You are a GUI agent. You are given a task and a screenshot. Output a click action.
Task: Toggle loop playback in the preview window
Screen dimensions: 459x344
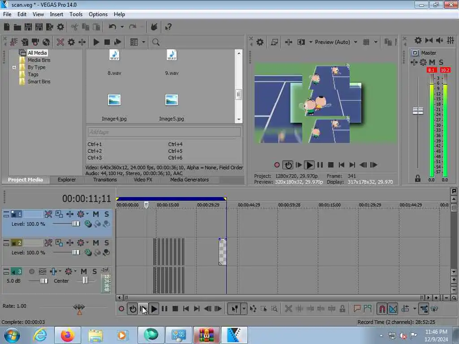(x=288, y=165)
